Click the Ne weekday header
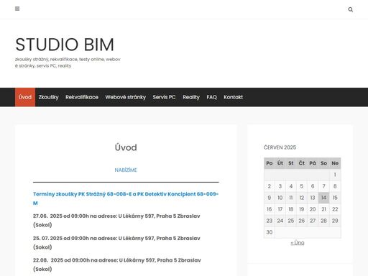This screenshot has height=276, width=368. [x=335, y=163]
